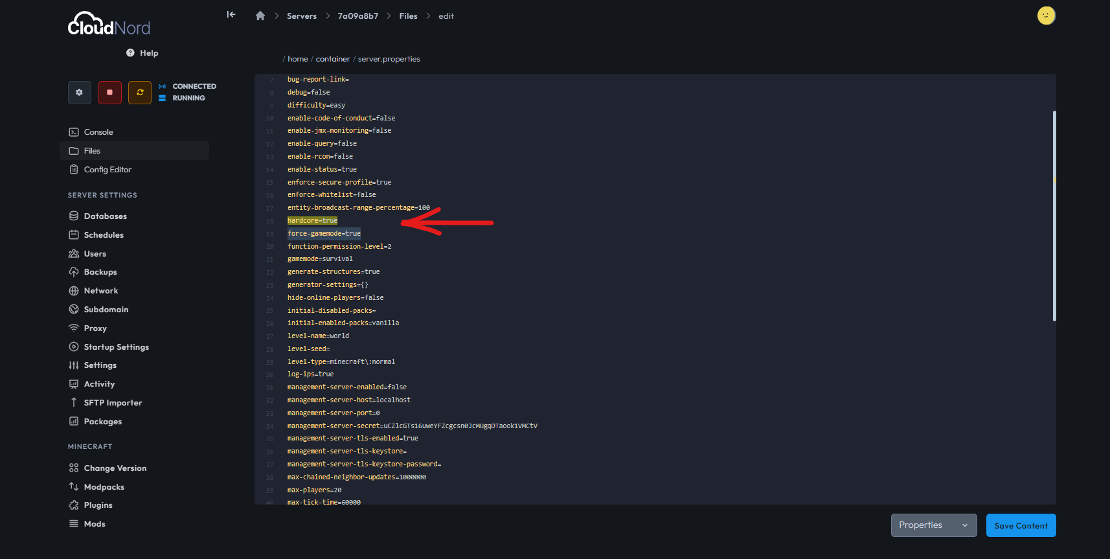Open Config Editor in the sidebar
This screenshot has height=559, width=1110.
(x=108, y=170)
